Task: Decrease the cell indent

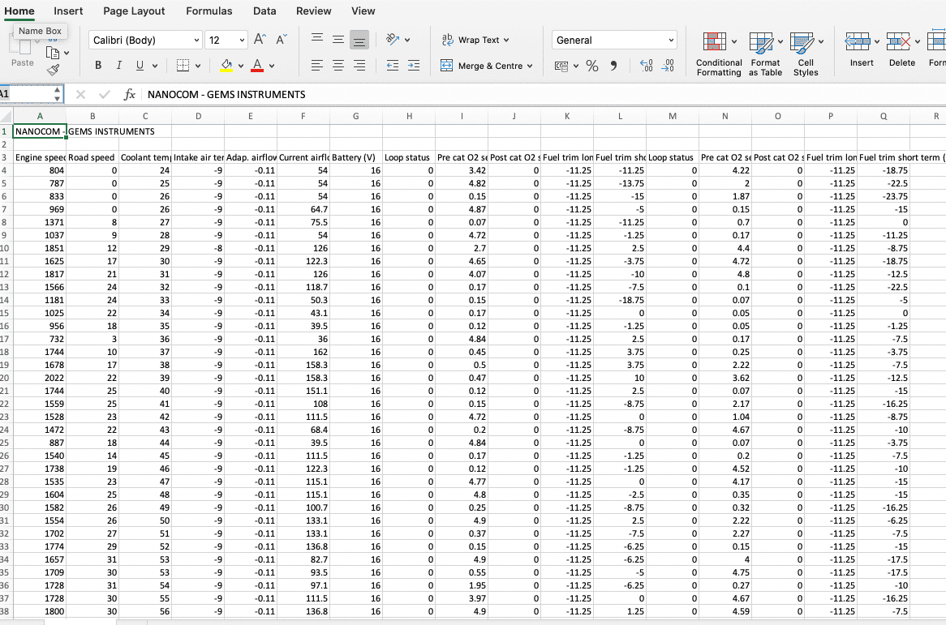Action: (x=392, y=66)
